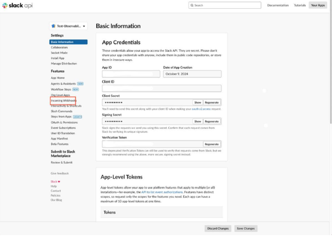Image resolution: width=332 pixels, height=236 pixels.
Task: Go to the Tutorials page
Action: [x=299, y=5]
